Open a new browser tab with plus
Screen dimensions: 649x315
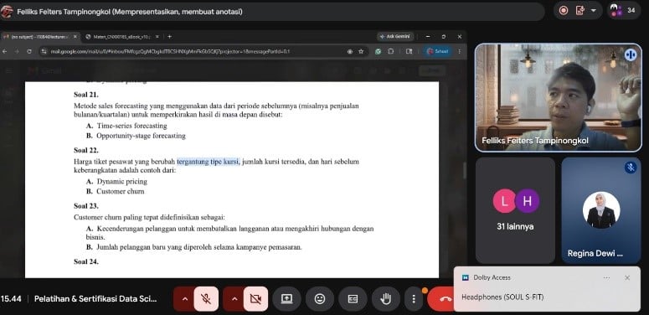tap(169, 37)
